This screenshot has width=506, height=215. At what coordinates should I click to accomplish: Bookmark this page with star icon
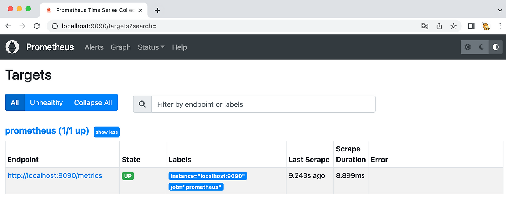453,26
